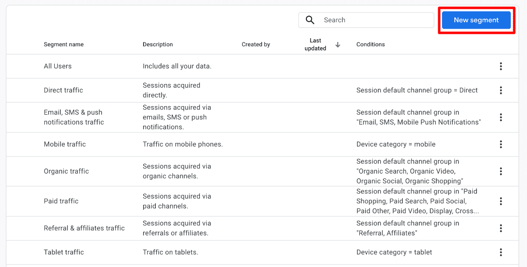The width and height of the screenshot is (527, 267).
Task: Click the New segment button
Action: click(x=476, y=20)
